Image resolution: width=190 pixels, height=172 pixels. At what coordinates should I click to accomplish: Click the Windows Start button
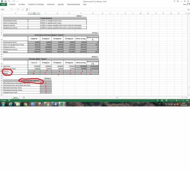tap(3, 104)
